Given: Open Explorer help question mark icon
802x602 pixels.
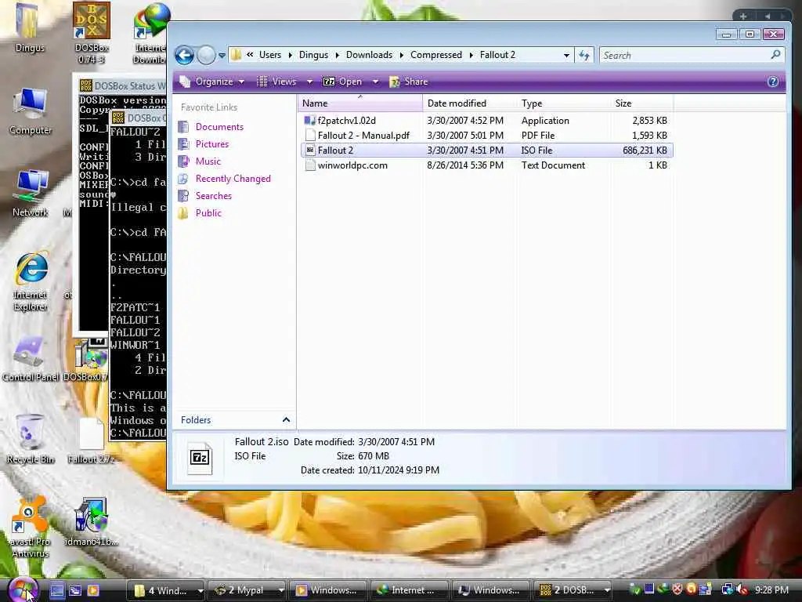Looking at the screenshot, I should click(773, 82).
